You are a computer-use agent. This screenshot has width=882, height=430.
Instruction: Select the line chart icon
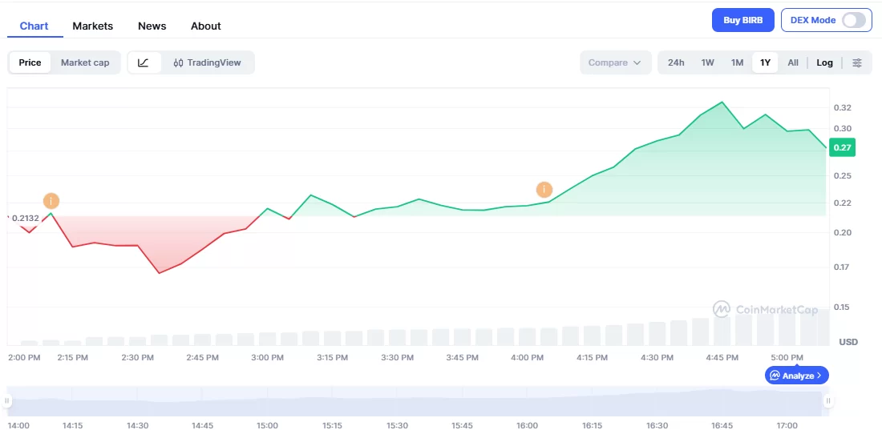coord(144,62)
